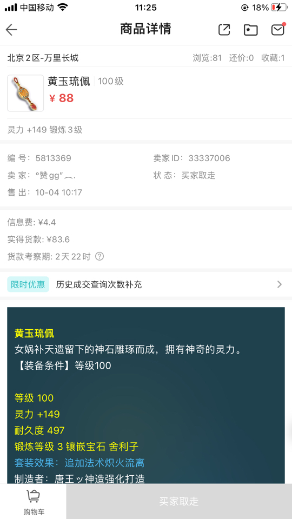Image resolution: width=292 pixels, height=519 pixels.
Task: Tap the seller ID 33337006
Action: pyautogui.click(x=209, y=158)
